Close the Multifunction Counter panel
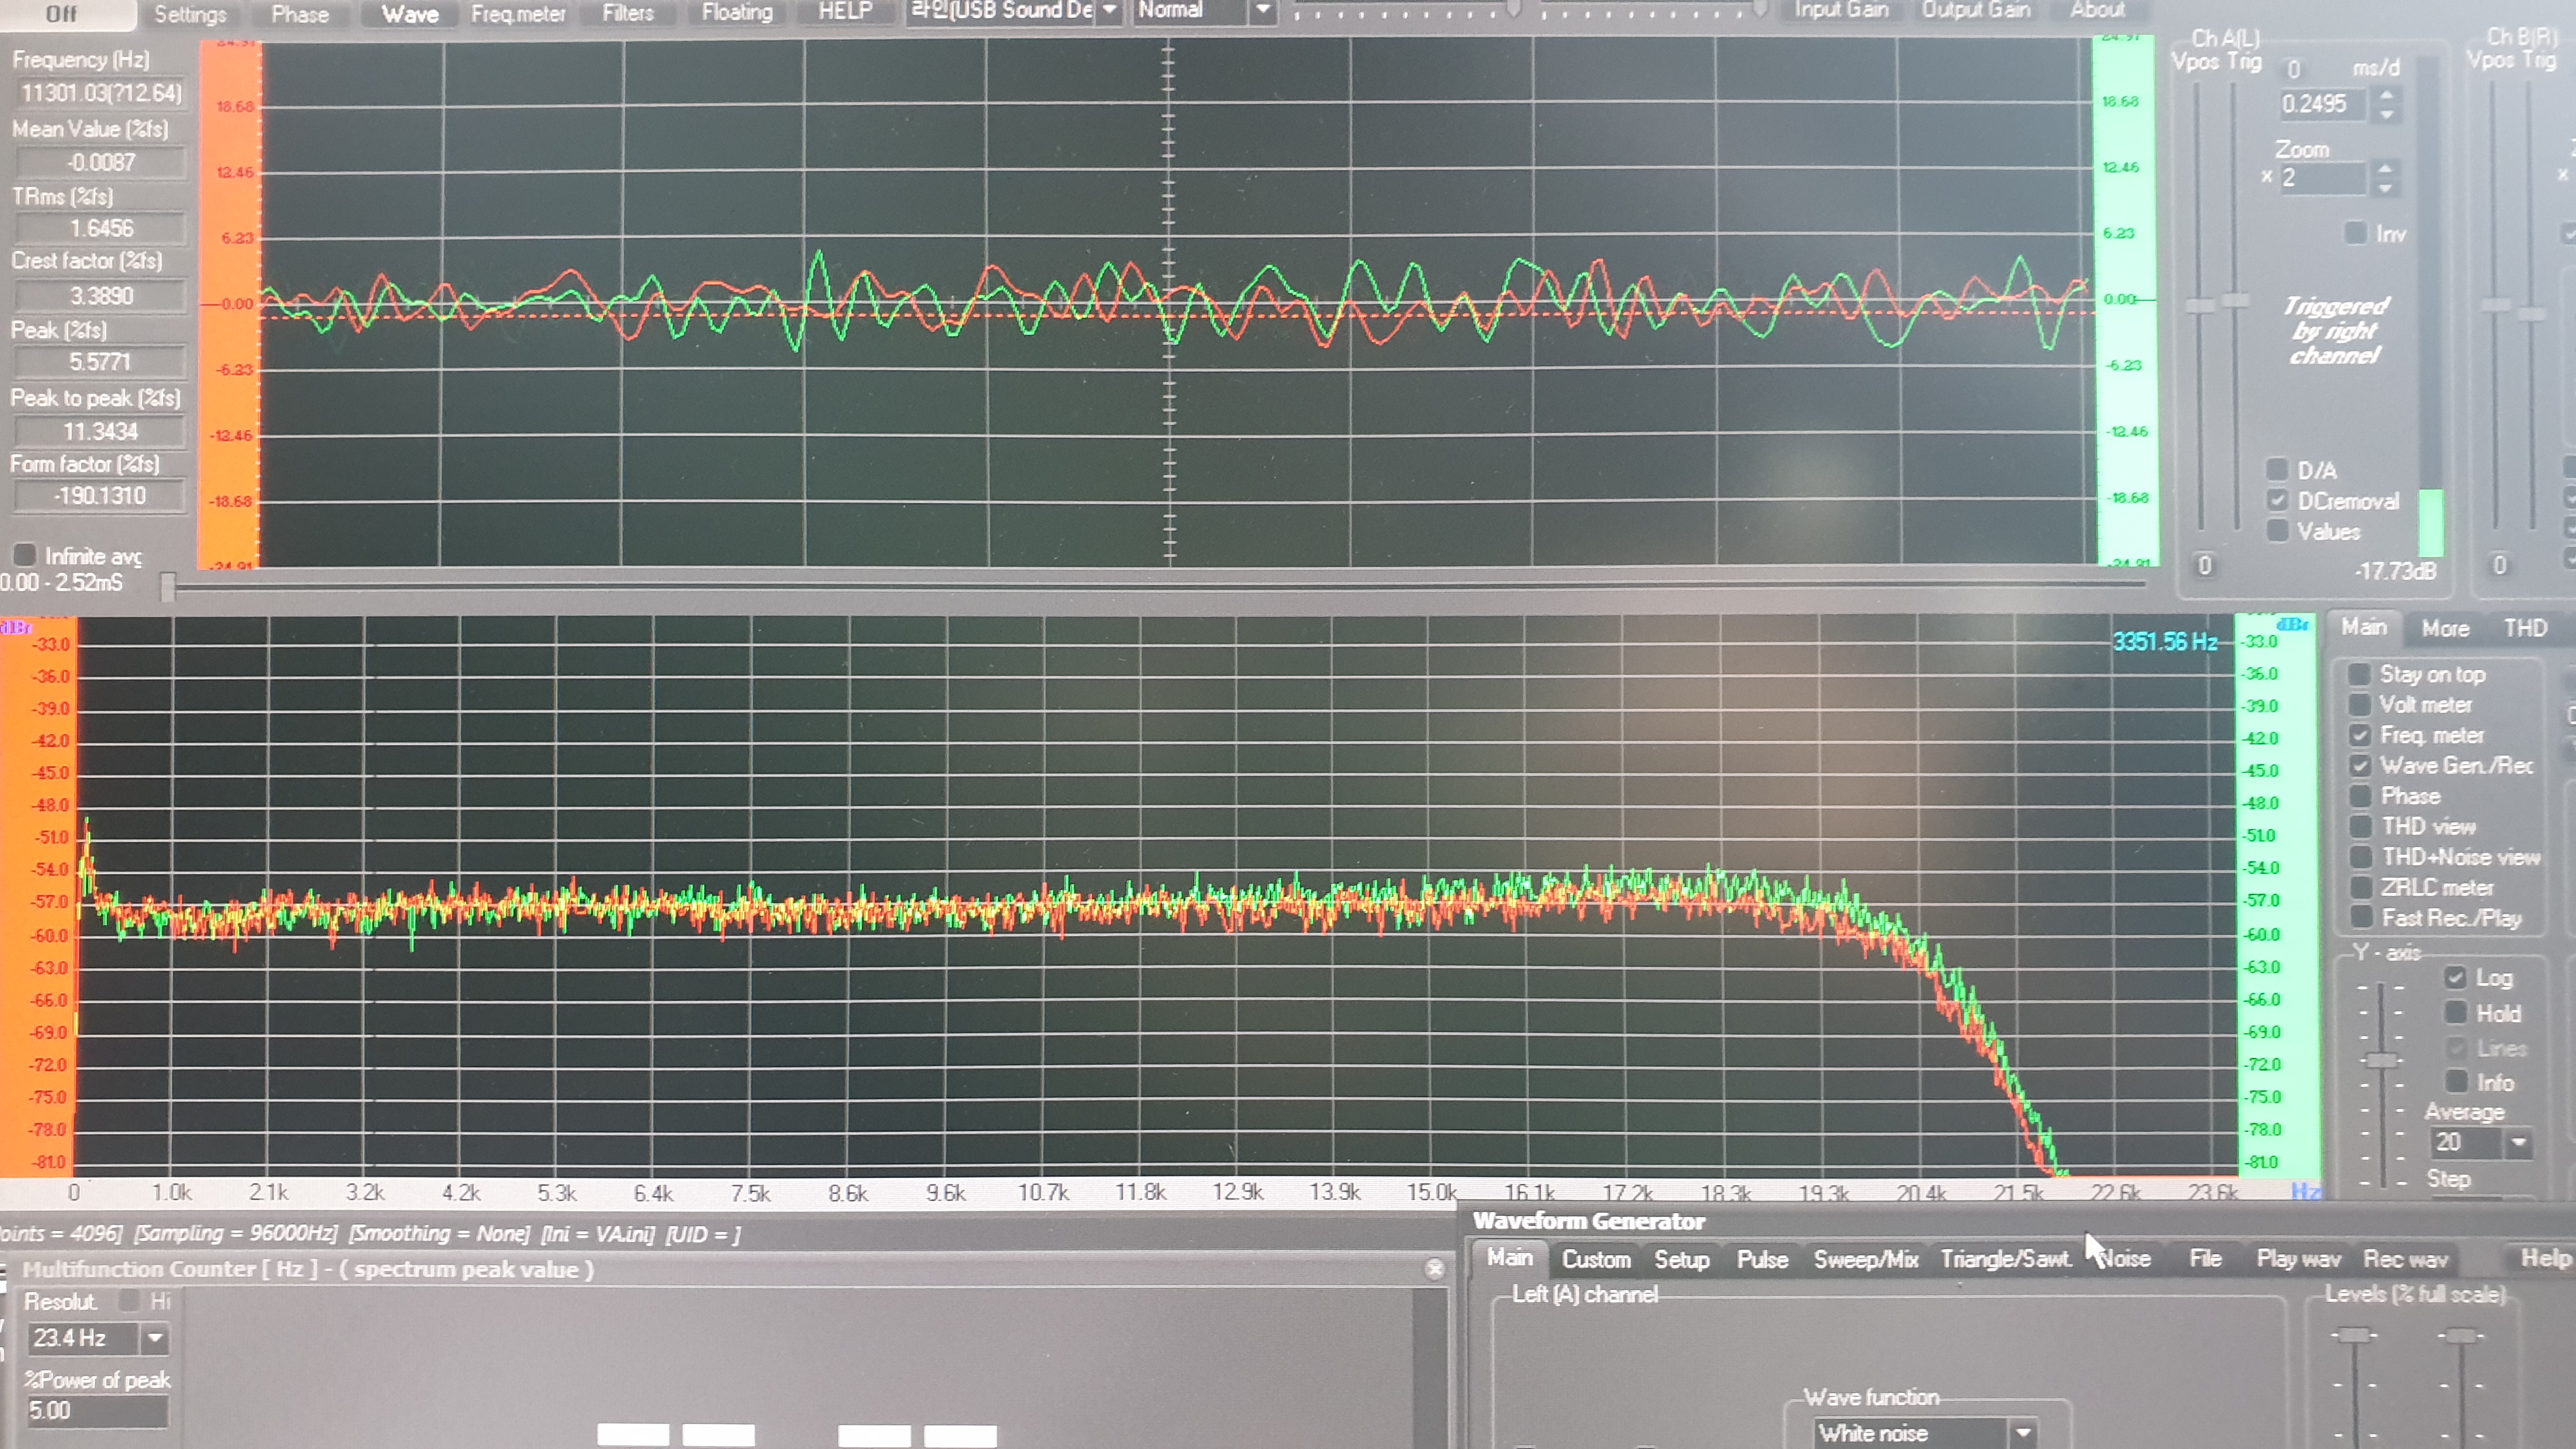Screen dimensions: 2576x1449 (x=1434, y=1268)
